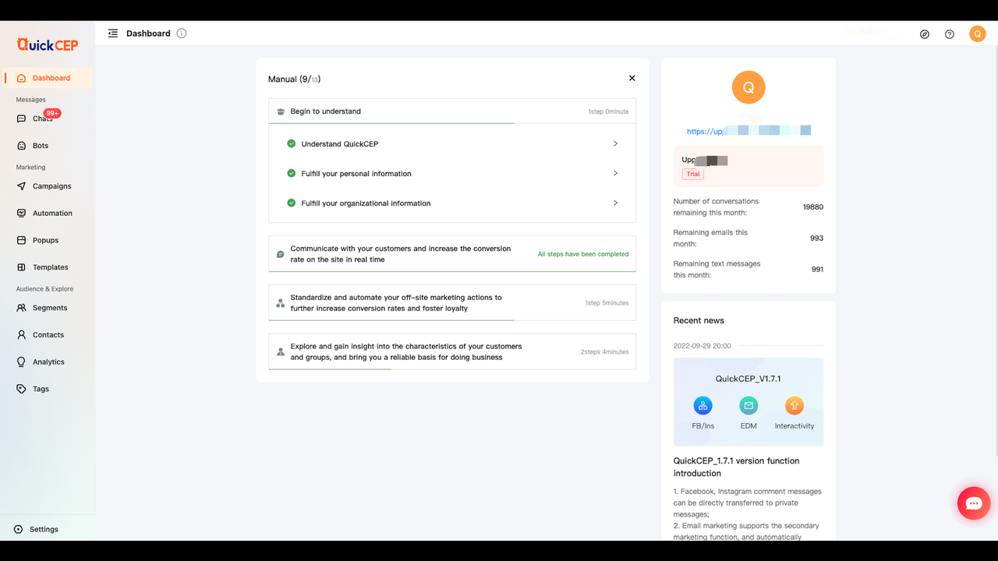
Task: Click the FB/Ins icon in the news card
Action: pos(702,405)
